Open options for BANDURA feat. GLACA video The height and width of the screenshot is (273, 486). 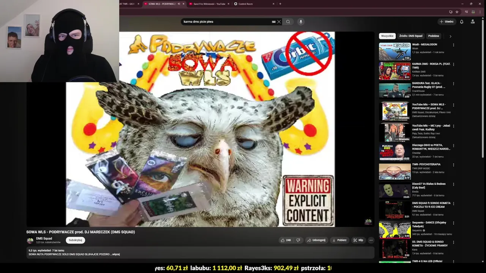click(x=453, y=83)
